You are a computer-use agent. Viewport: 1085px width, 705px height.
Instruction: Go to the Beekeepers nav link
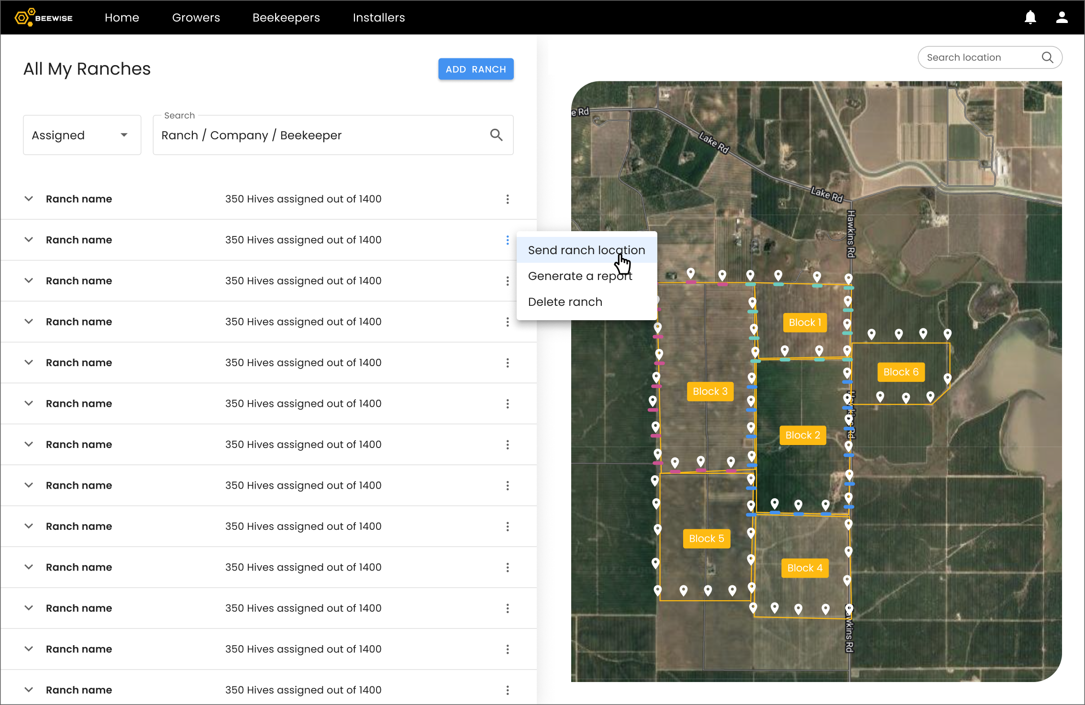click(x=286, y=18)
